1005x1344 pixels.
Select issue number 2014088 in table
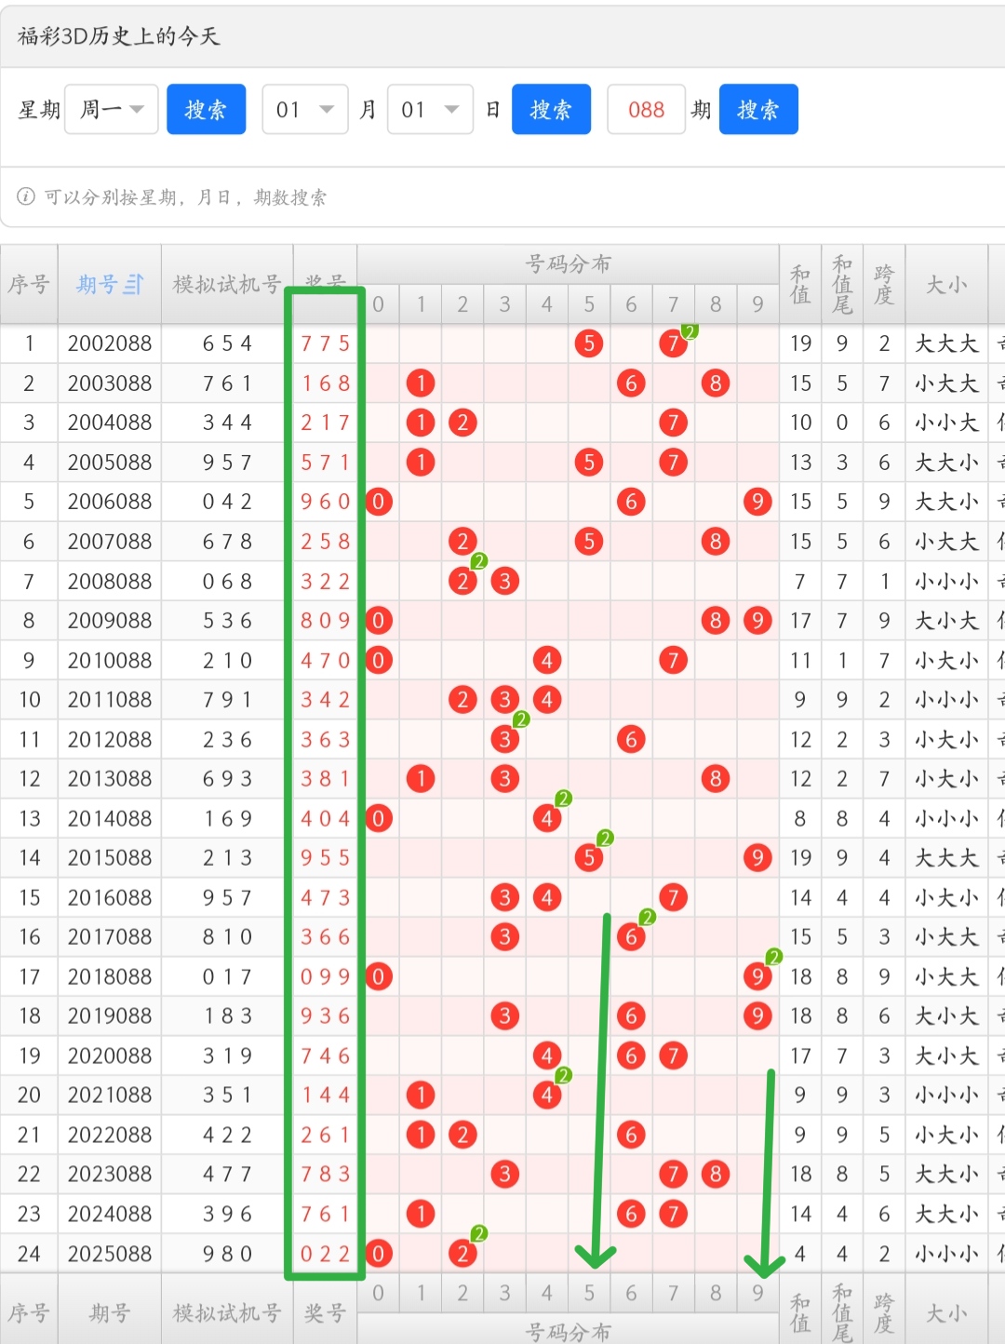(x=110, y=819)
